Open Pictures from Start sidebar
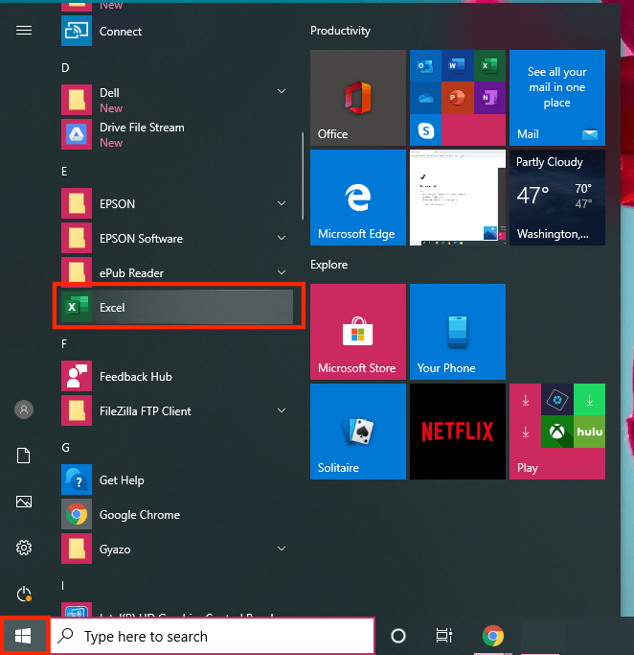 coord(24,502)
